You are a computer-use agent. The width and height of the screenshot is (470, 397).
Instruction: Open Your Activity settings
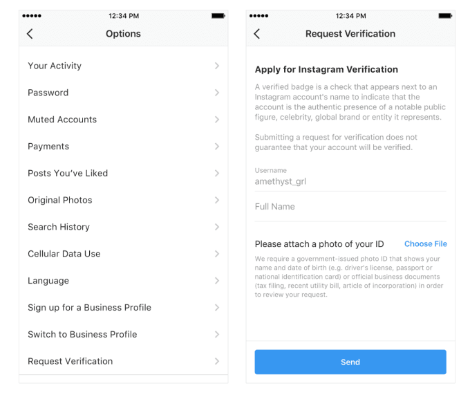click(x=55, y=66)
